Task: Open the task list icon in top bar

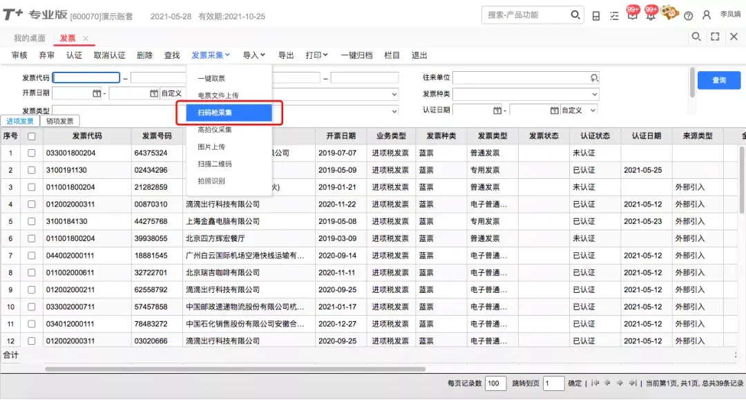Action: tap(614, 16)
